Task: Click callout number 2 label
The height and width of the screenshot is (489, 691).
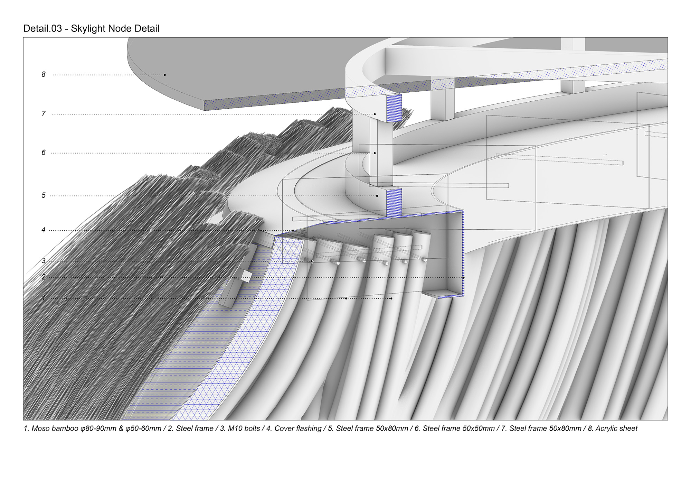Action: pos(44,277)
